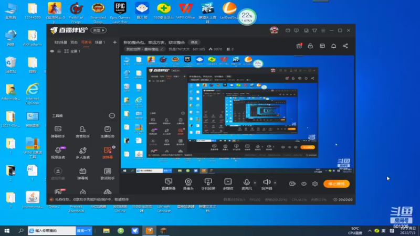Click the share icon in the top toolbar
Viewport: 420px width, 236px height.
pyautogui.click(x=345, y=46)
